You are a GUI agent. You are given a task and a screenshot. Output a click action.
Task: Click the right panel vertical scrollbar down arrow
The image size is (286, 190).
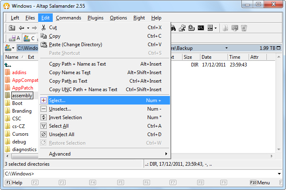[x=279, y=149]
